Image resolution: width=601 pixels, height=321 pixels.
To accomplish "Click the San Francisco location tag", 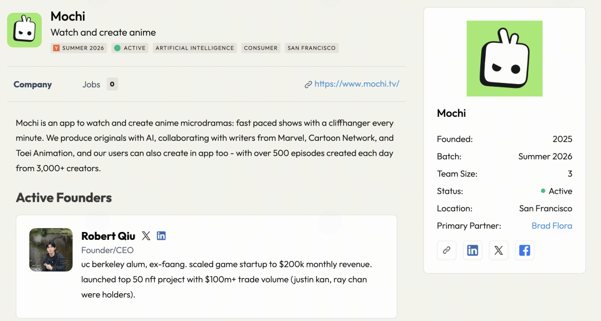I will tap(312, 48).
